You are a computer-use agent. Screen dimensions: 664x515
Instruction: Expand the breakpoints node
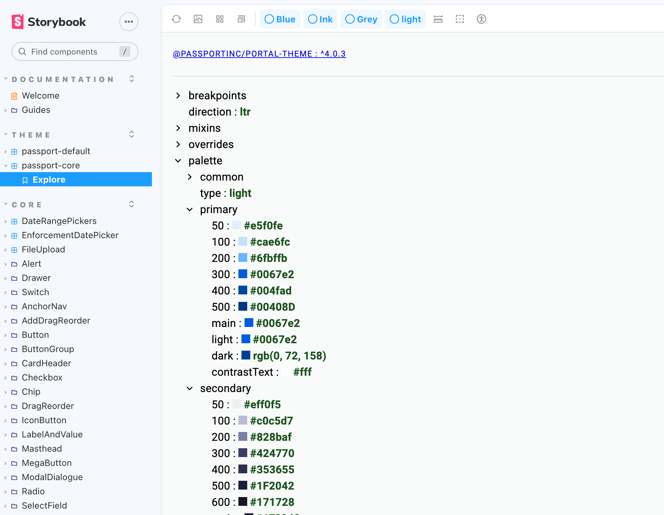click(x=178, y=96)
